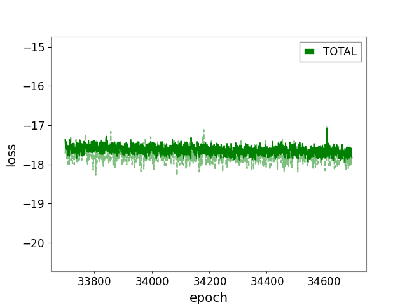Click x-axis tick label 34400
The image size is (407, 305).
click(267, 281)
